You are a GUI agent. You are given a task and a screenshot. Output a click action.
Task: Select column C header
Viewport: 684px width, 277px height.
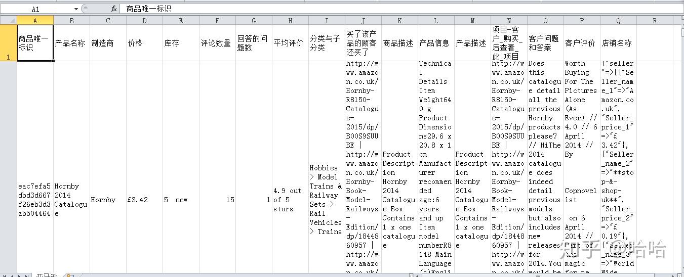point(108,20)
